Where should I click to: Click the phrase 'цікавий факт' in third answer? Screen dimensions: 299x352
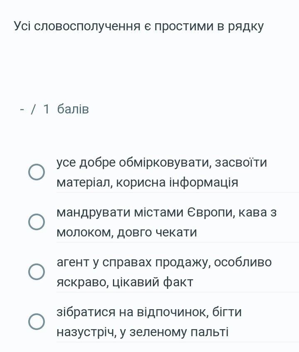(x=152, y=282)
